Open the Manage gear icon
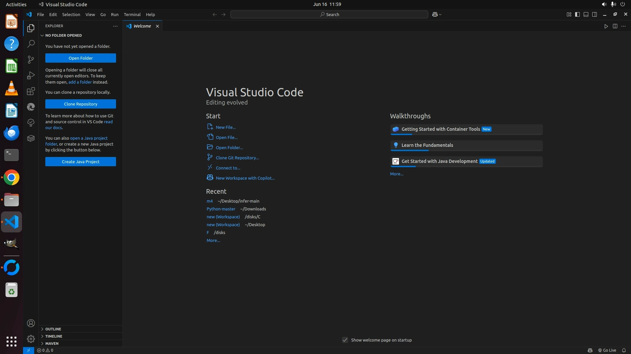Viewport: 631px width, 354px height. (31, 339)
